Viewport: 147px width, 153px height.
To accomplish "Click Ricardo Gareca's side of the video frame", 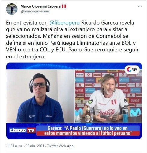I will (108, 96).
